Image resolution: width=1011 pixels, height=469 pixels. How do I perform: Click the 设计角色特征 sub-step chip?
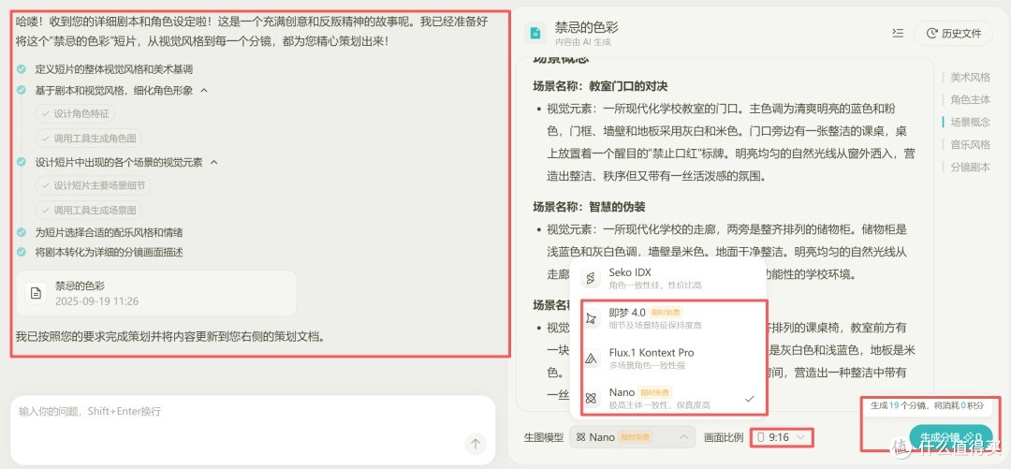pos(75,114)
